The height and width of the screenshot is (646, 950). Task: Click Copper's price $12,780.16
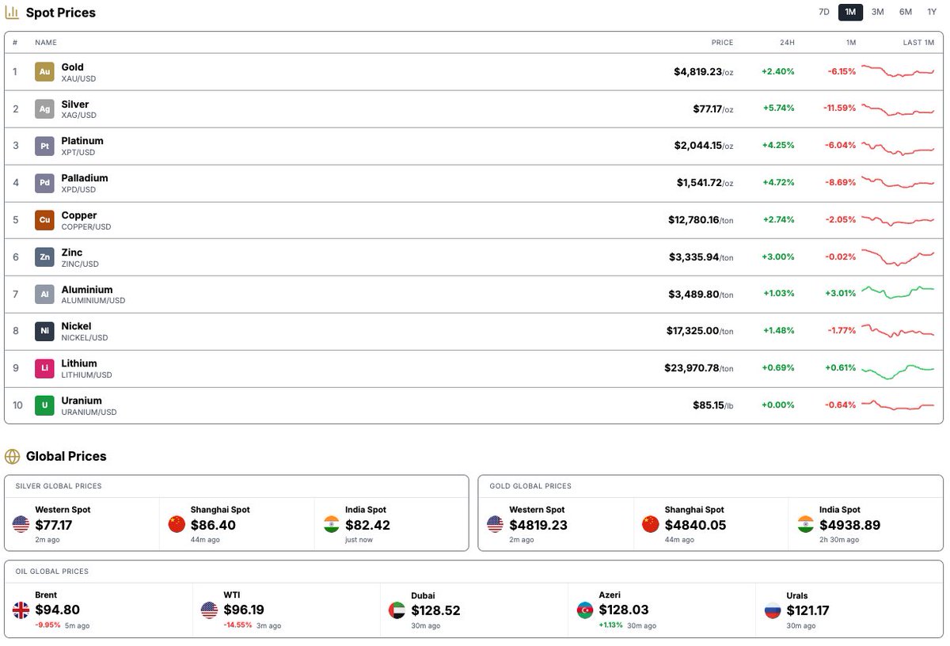tap(693, 220)
